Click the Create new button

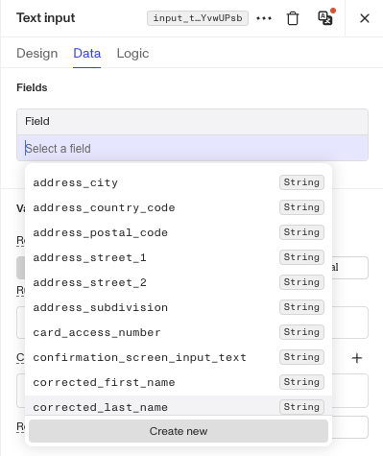(179, 431)
